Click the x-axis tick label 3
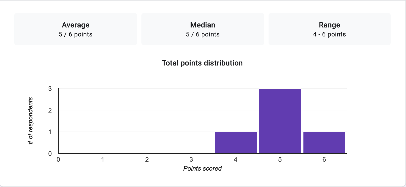Screen dimensions: 406x187 pyautogui.click(x=191, y=160)
